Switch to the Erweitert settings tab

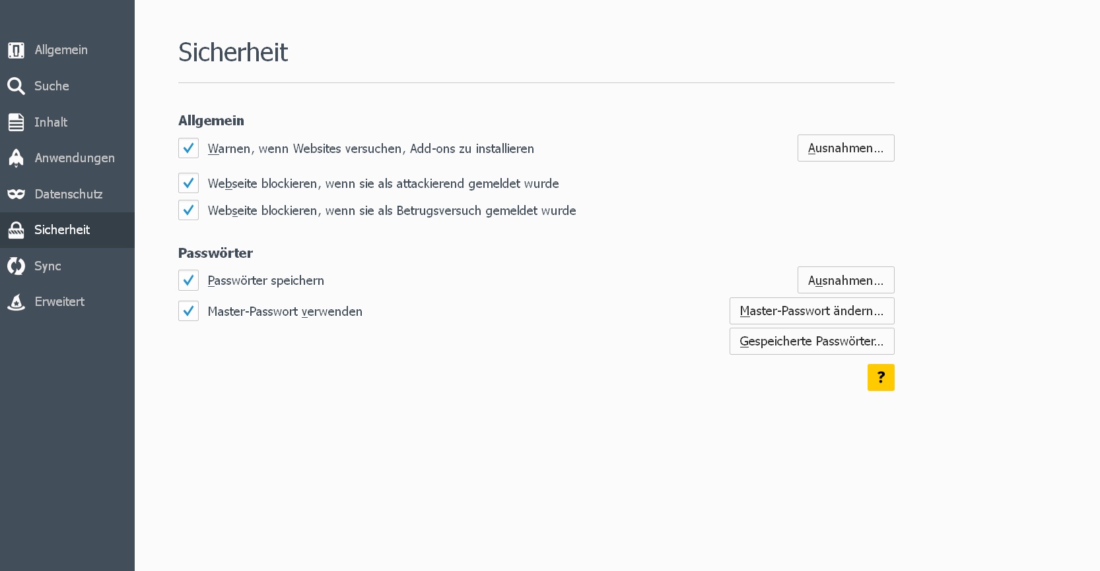coord(59,302)
